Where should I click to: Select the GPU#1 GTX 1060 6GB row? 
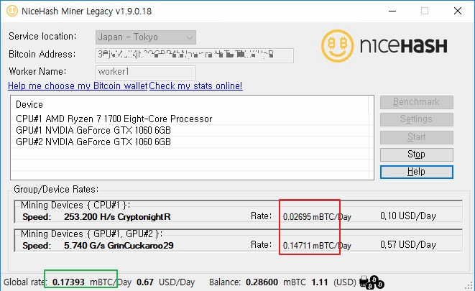coord(190,131)
